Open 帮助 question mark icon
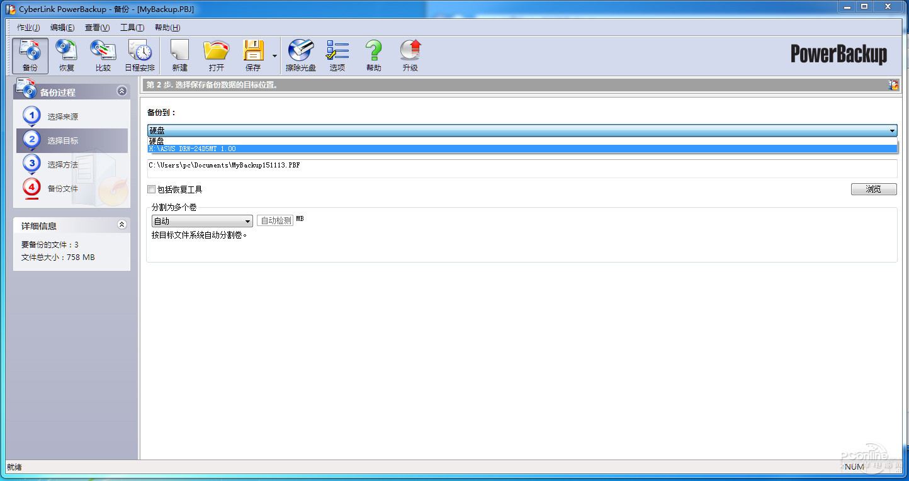909x481 pixels. point(374,56)
